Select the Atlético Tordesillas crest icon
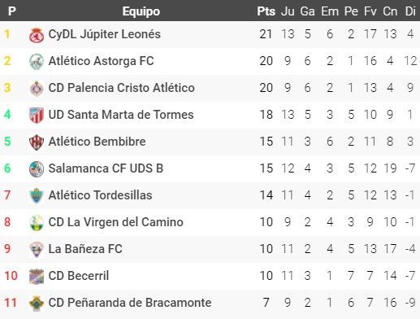The height and width of the screenshot is (319, 420). coord(37,196)
